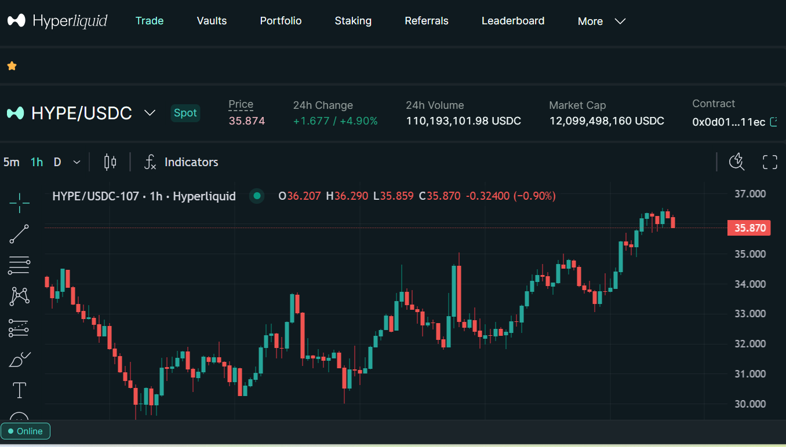Go to the Vaults tab
Image resolution: width=786 pixels, height=447 pixels.
click(212, 21)
